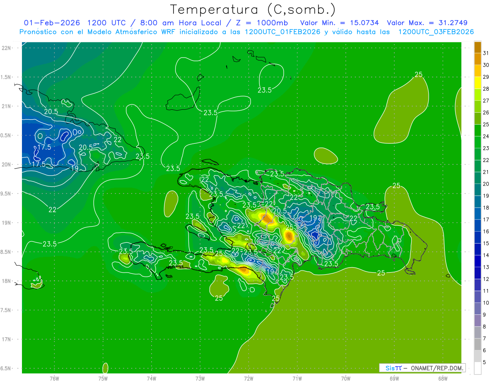
Task: Click the end time "1200UTC_03FEB2026"
Action: [x=436, y=32]
